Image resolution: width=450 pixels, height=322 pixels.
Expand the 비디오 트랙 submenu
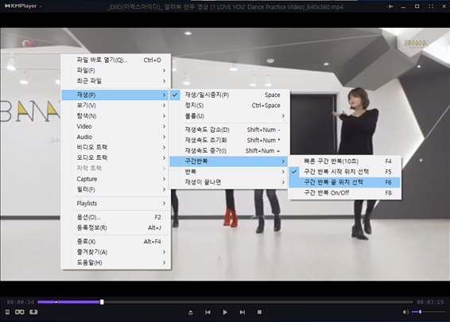[116, 147]
